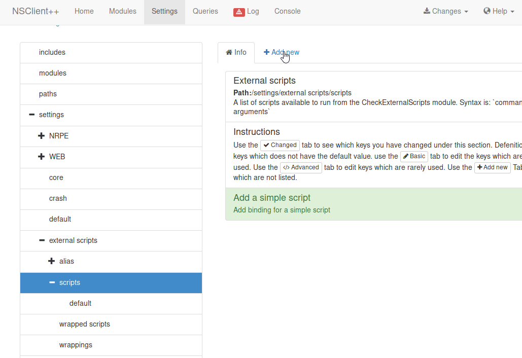Click the download icon next to Changes

(427, 11)
